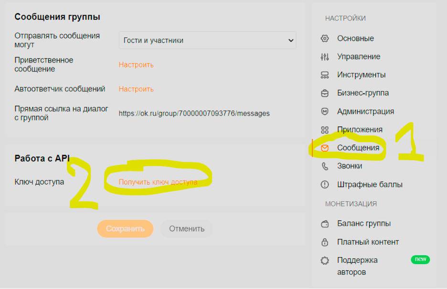Open Управление in settings menu
The height and width of the screenshot is (289, 447).
358,57
